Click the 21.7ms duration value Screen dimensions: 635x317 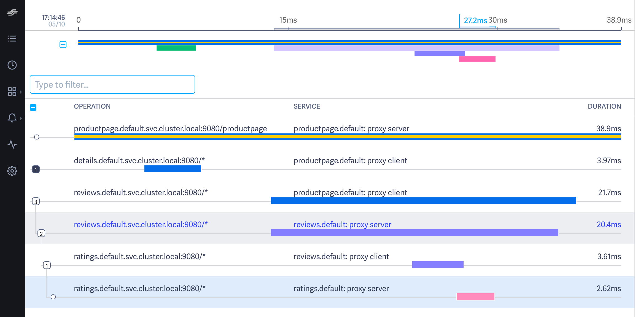[609, 192]
